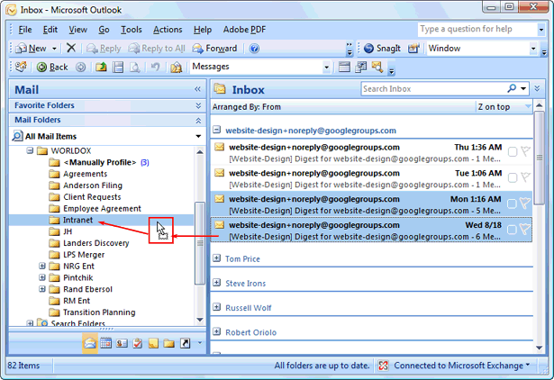Viewport: 554px width, 380px height.
Task: Click the Favorite Folders header
Action: click(x=107, y=105)
